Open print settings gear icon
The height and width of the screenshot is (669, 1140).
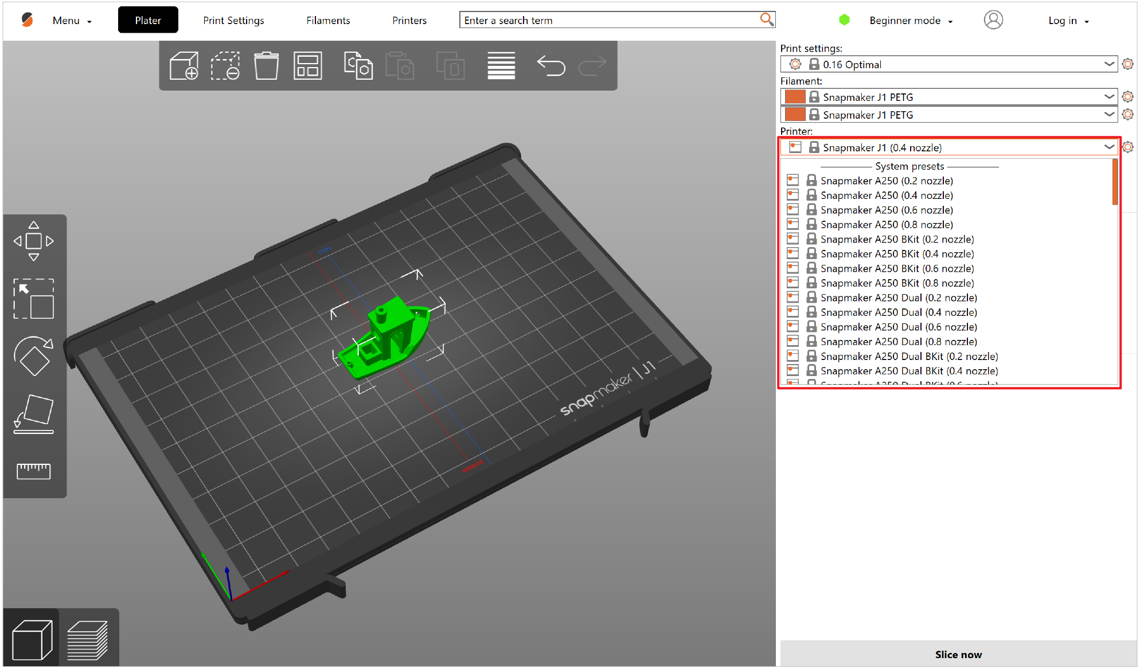(1127, 64)
